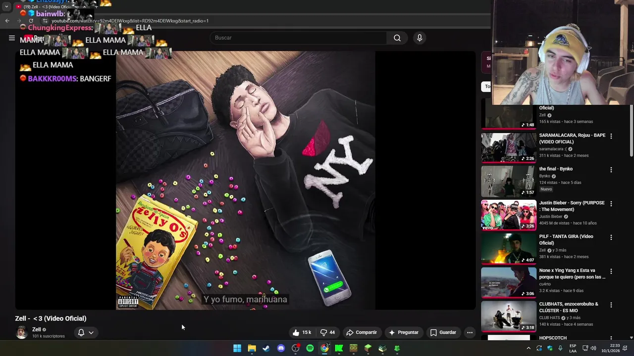Click video title Zell - <3 (Video Oficial)

click(x=51, y=318)
